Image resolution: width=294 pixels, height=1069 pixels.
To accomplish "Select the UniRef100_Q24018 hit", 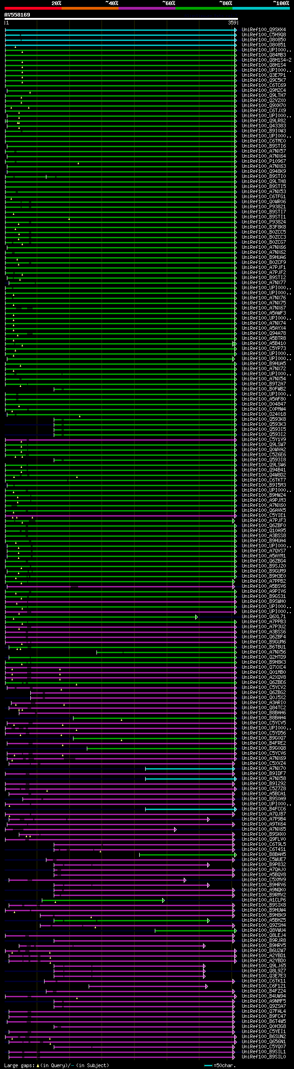I will point(264,414).
